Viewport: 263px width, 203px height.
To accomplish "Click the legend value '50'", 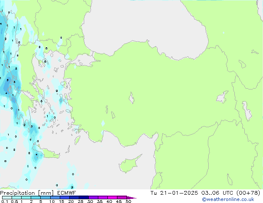I will (x=128, y=201).
